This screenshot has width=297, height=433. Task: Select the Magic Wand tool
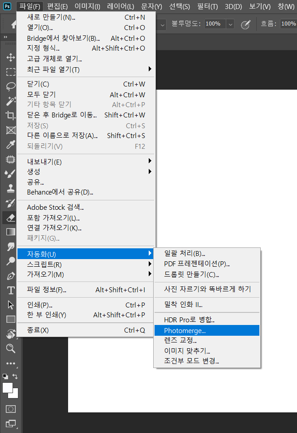tap(10, 101)
